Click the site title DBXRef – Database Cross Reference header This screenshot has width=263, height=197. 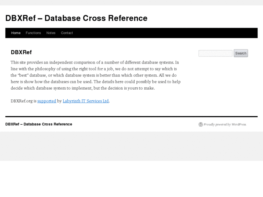(x=76, y=18)
